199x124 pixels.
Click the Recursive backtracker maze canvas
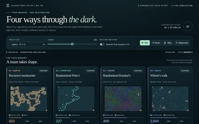29,99
